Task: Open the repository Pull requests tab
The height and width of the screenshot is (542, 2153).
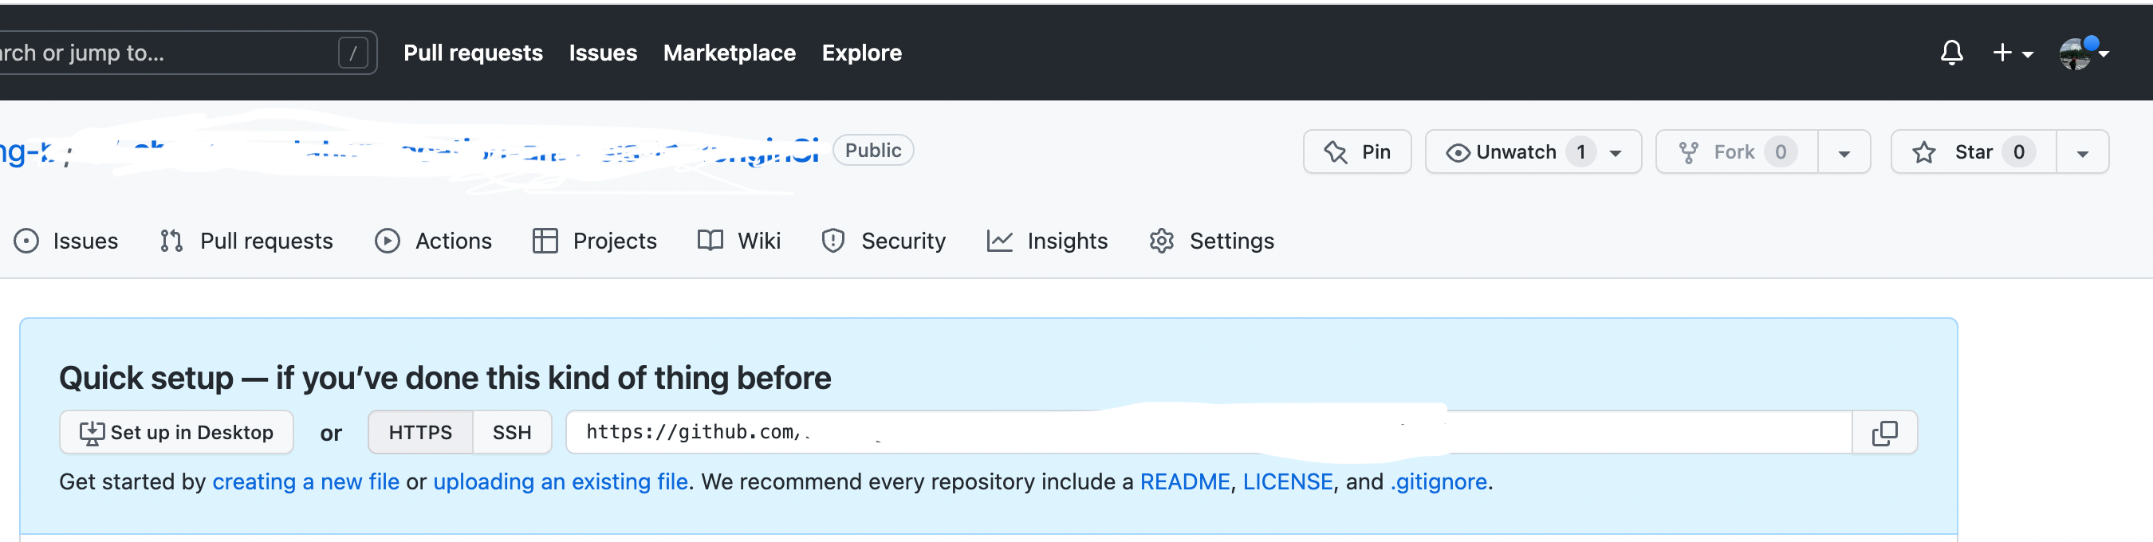Action: pos(246,241)
